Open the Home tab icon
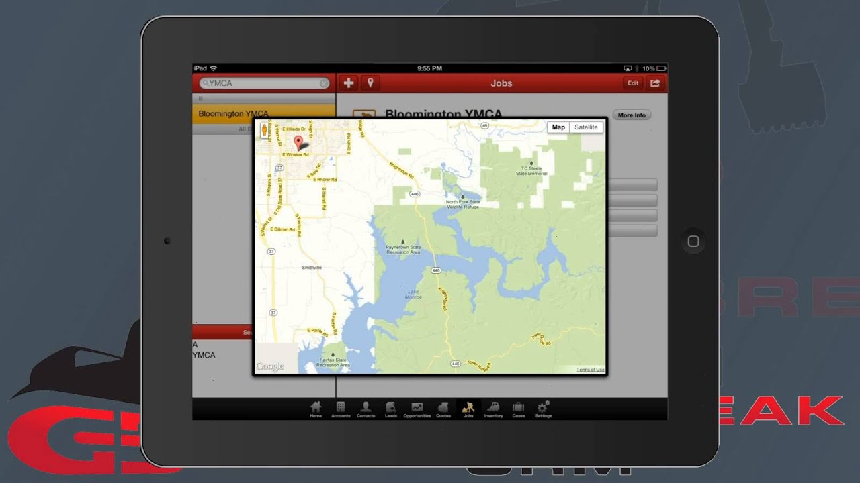This screenshot has height=483, width=860. 316,409
